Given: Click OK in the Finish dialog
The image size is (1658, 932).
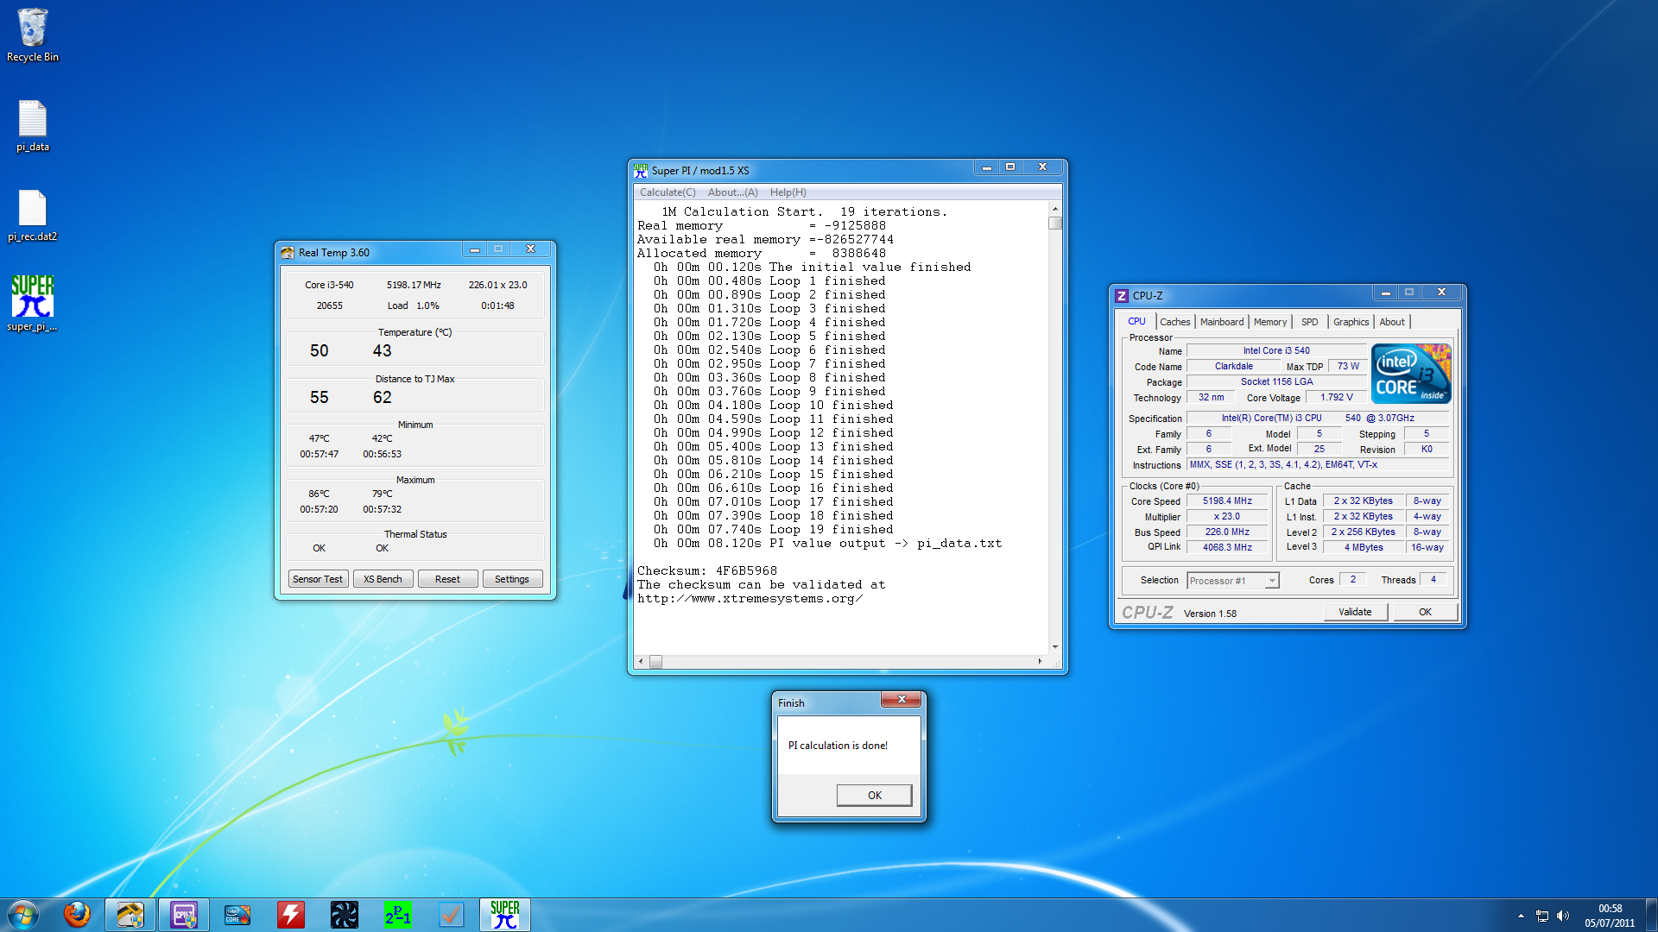Looking at the screenshot, I should tap(874, 795).
